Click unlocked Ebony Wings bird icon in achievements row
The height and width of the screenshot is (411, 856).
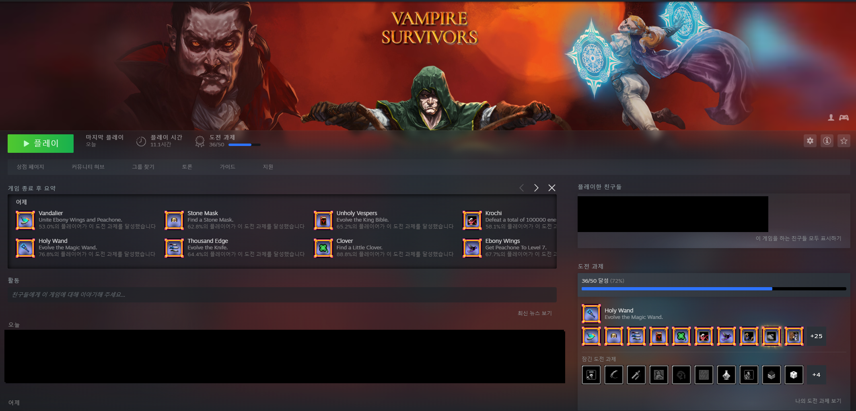pos(726,336)
